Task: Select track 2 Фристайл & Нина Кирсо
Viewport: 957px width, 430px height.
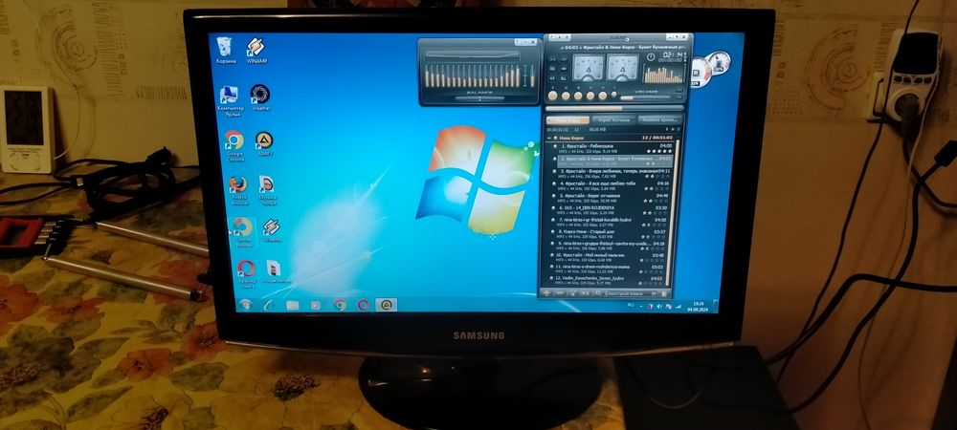Action: 613,161
